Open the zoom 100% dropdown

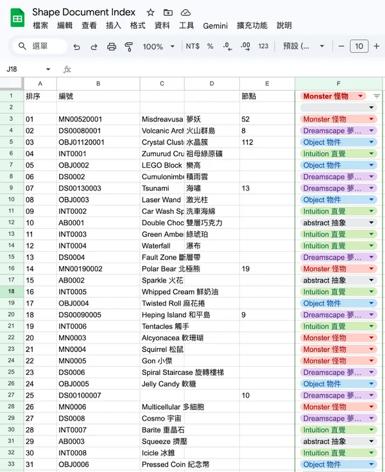click(158, 47)
